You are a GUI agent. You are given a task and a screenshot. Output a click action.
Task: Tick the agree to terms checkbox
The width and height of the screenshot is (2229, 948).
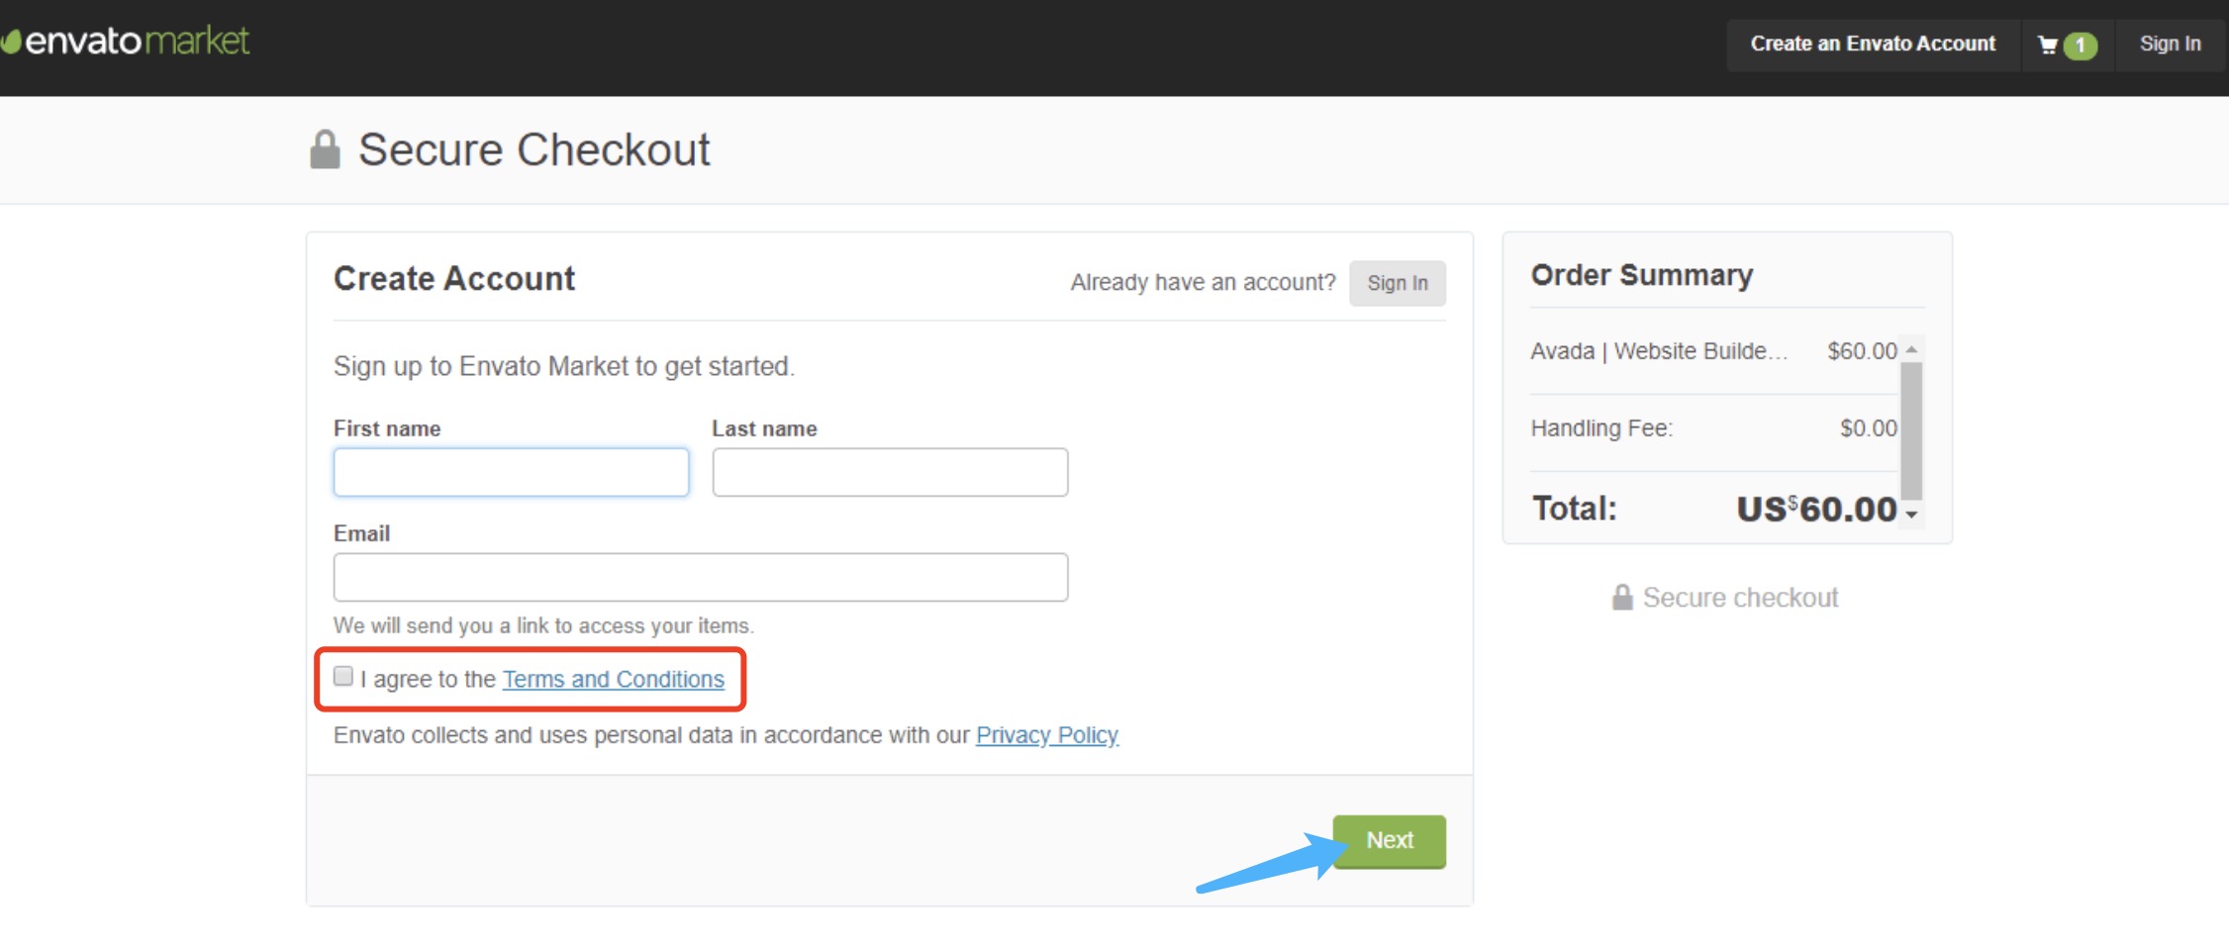point(343,676)
